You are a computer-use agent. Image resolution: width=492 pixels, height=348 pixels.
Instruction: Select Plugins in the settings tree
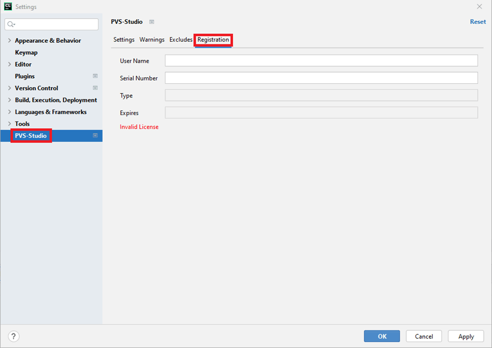pos(25,76)
